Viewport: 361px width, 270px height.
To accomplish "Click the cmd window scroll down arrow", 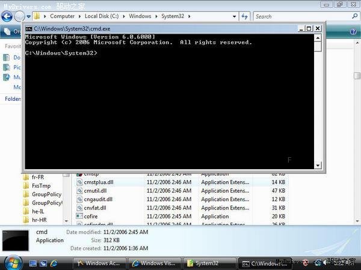I will (x=318, y=166).
